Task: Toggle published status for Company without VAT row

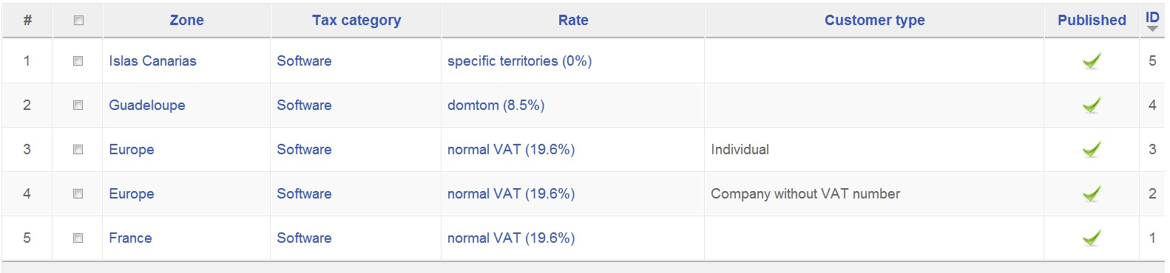Action: click(x=1092, y=194)
